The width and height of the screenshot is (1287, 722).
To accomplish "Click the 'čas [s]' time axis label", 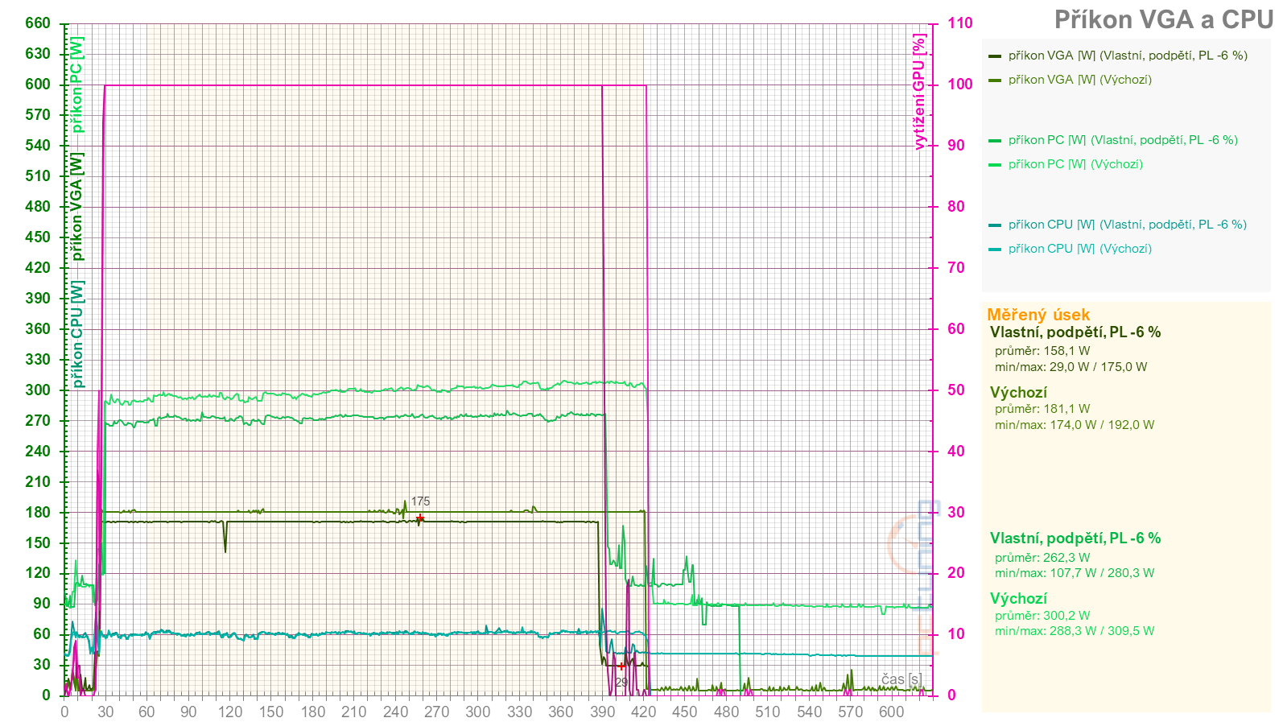I will click(x=901, y=679).
